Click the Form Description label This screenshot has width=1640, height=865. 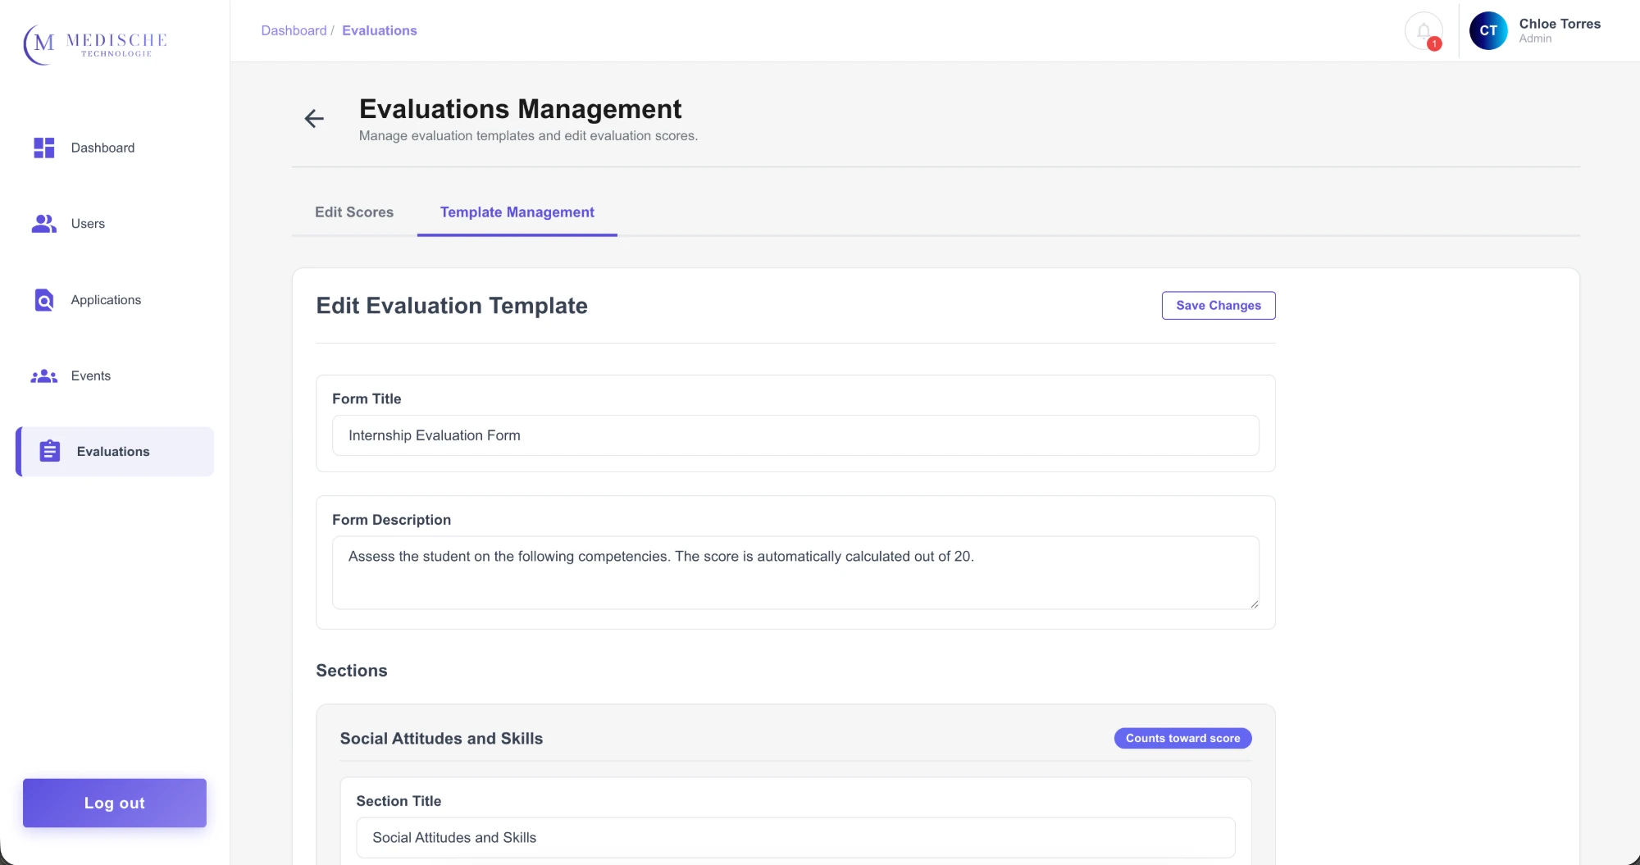[391, 520]
